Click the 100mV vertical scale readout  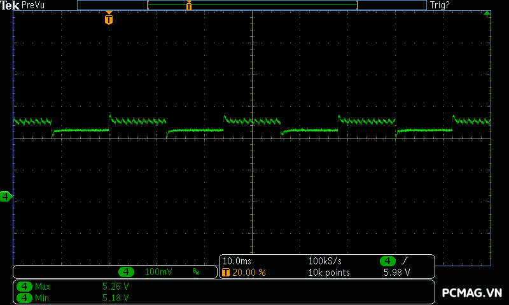(158, 272)
